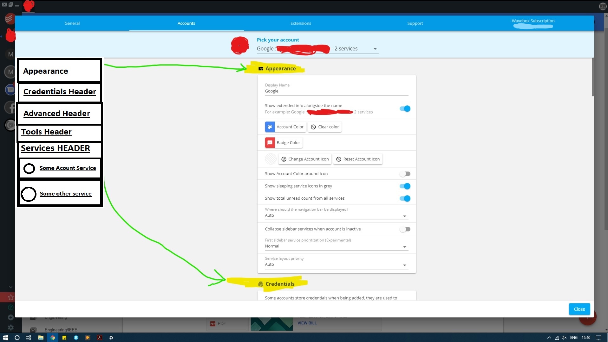Click the plus icon to add an account
The width and height of the screenshot is (608, 342).
coord(10,317)
